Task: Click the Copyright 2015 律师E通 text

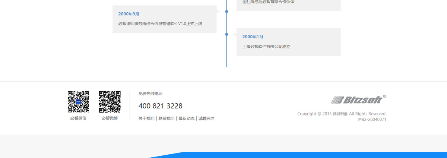Action: pyautogui.click(x=342, y=114)
